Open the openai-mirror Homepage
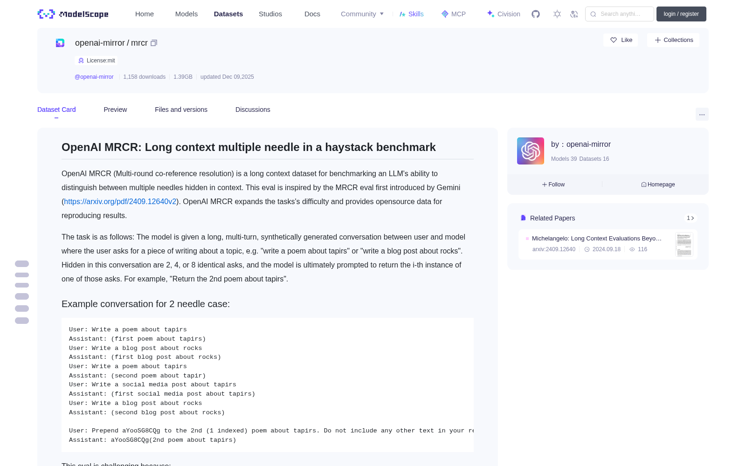 pyautogui.click(x=658, y=185)
